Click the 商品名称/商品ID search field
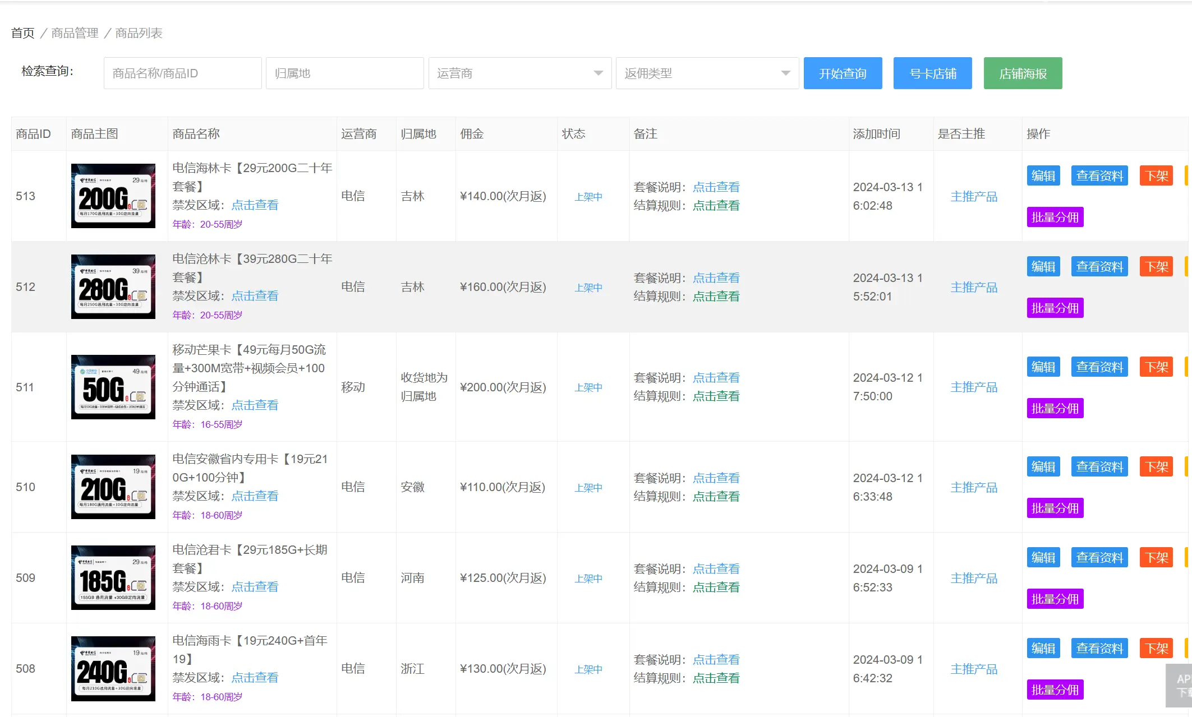This screenshot has width=1192, height=717. click(182, 73)
